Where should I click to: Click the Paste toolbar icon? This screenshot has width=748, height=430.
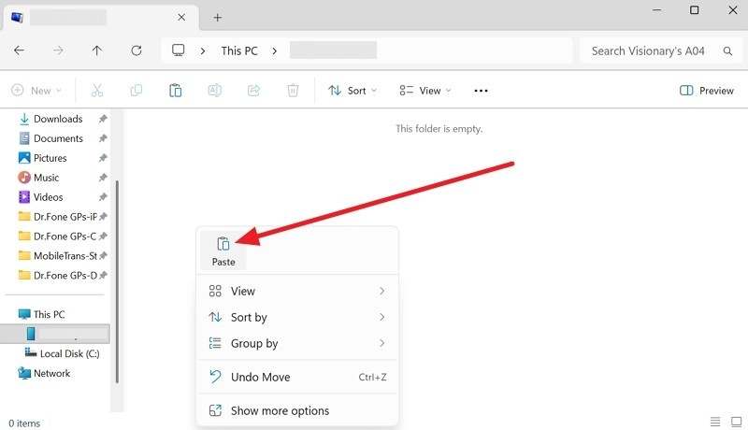click(176, 90)
